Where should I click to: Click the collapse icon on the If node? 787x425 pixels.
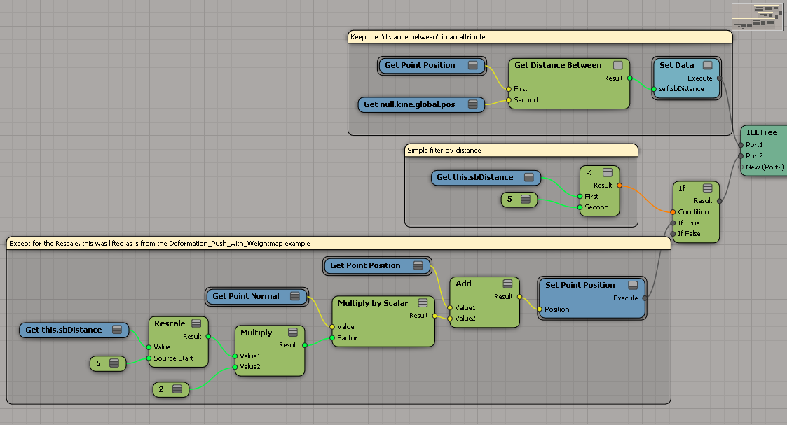708,188
